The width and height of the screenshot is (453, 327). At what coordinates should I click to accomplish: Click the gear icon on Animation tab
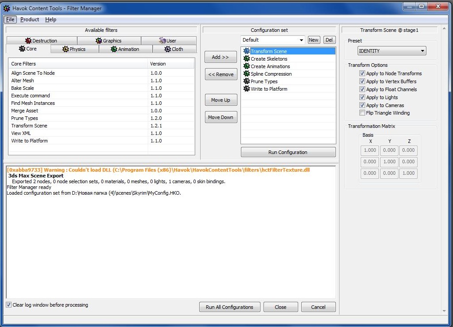tap(114, 49)
